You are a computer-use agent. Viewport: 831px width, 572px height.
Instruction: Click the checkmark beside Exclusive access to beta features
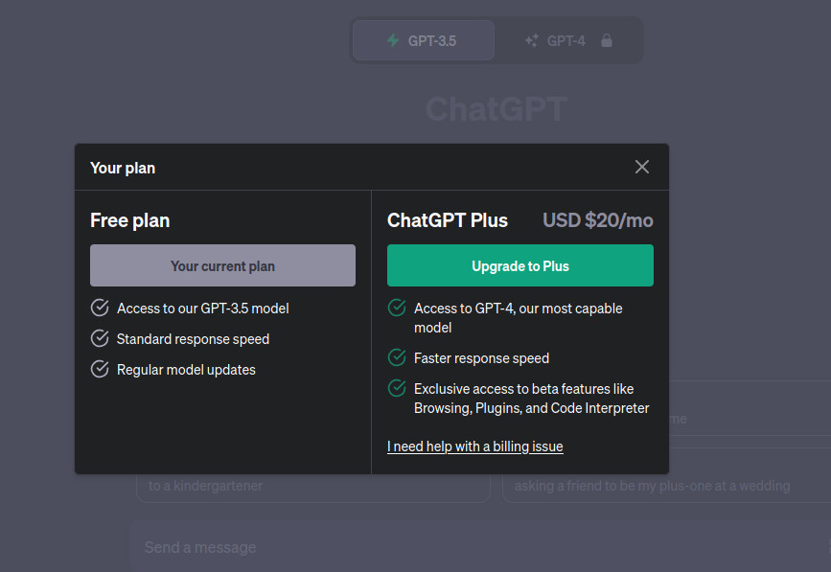[x=397, y=388]
